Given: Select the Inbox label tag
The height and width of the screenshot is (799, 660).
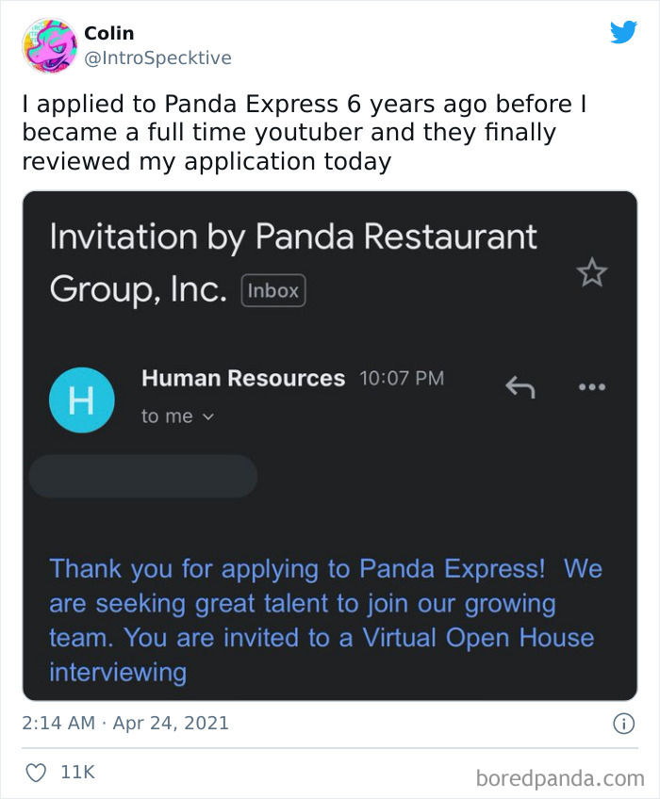Looking at the screenshot, I should click(x=272, y=290).
